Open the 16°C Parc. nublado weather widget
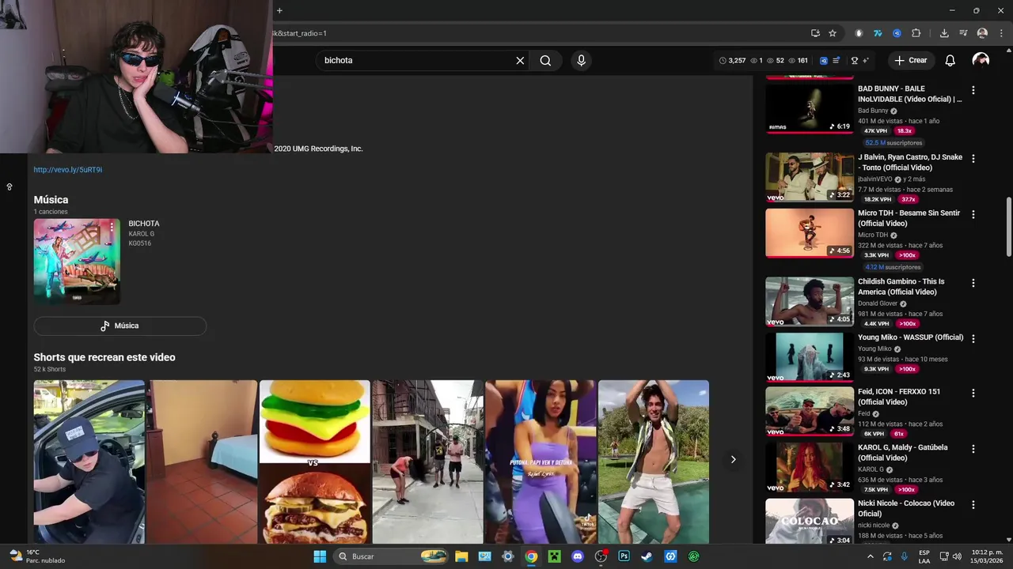Viewport: 1013px width, 569px height. [x=37, y=556]
